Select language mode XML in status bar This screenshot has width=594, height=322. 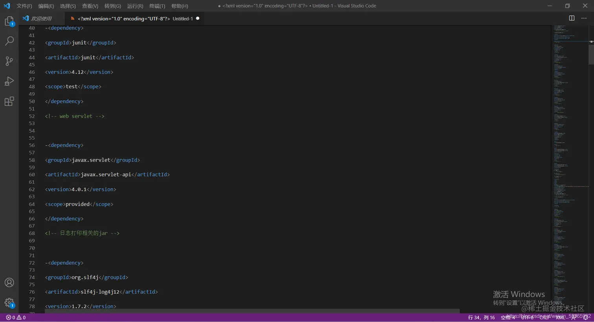tap(561, 318)
